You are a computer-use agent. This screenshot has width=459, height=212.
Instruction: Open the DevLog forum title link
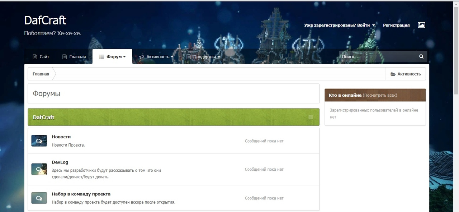pos(60,162)
